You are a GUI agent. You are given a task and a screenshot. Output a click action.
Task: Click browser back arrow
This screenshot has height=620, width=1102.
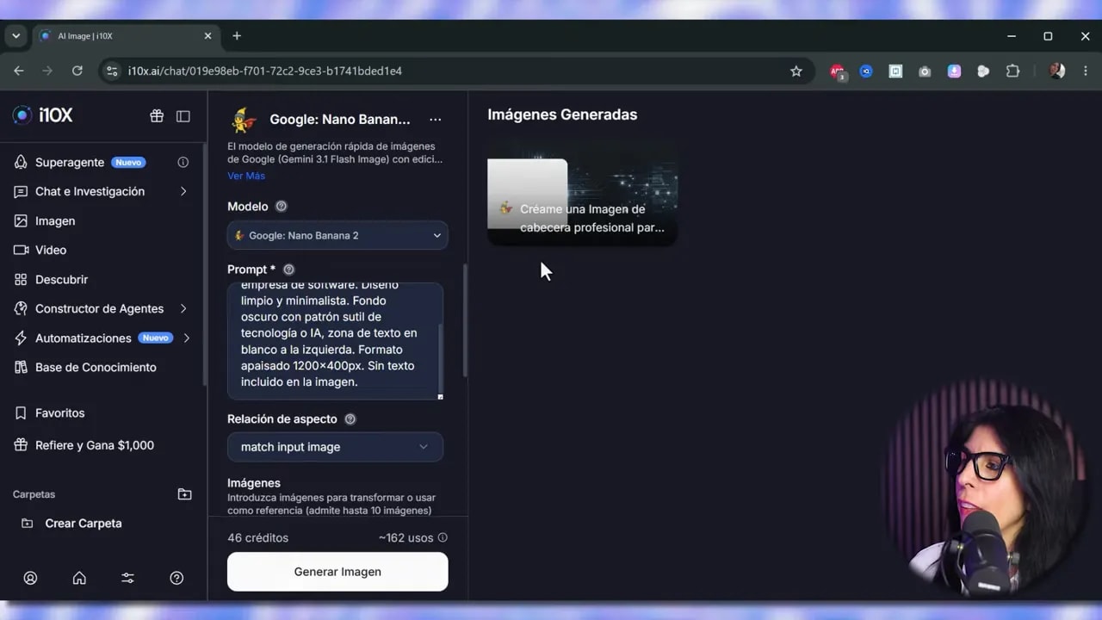19,71
